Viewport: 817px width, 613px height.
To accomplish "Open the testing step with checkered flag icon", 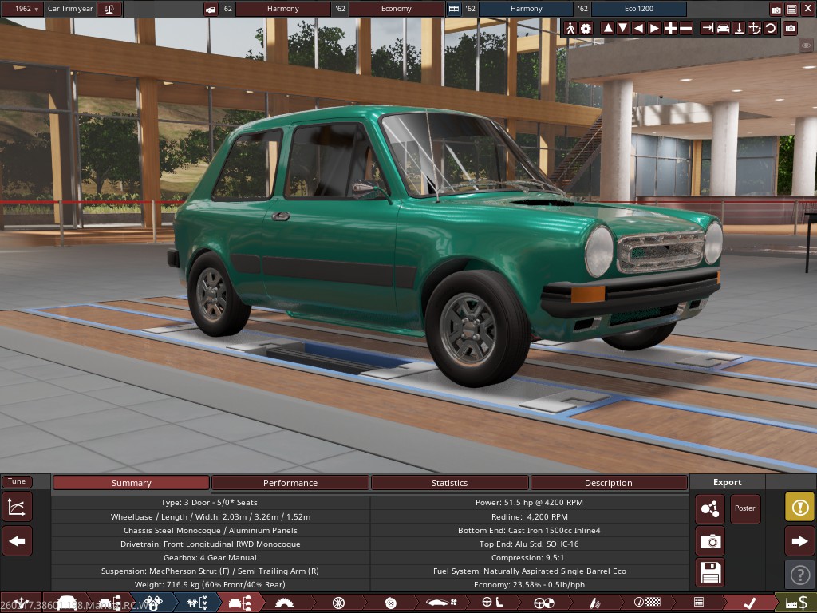I will (x=646, y=603).
